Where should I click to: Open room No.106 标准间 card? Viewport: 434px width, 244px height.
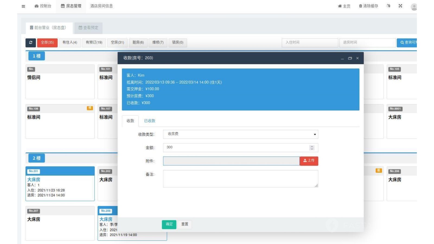click(60, 121)
